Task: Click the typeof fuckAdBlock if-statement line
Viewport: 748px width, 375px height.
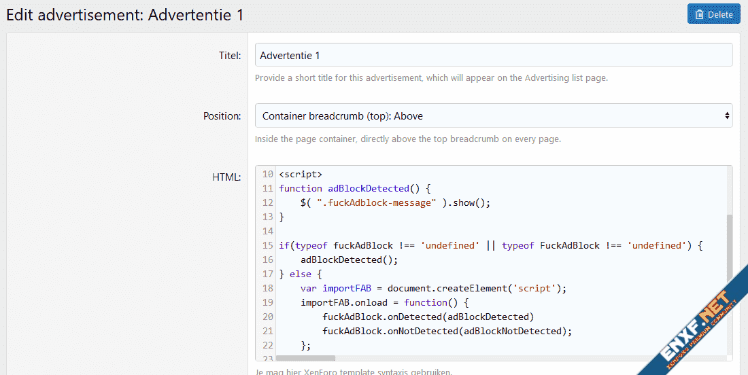Action: 490,245
